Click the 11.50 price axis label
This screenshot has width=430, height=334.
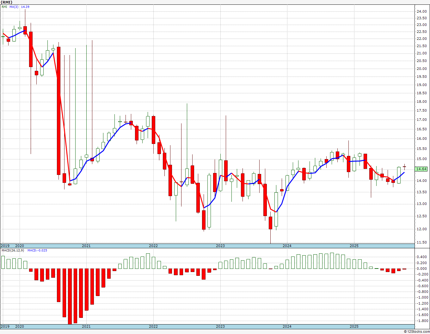pos(421,242)
